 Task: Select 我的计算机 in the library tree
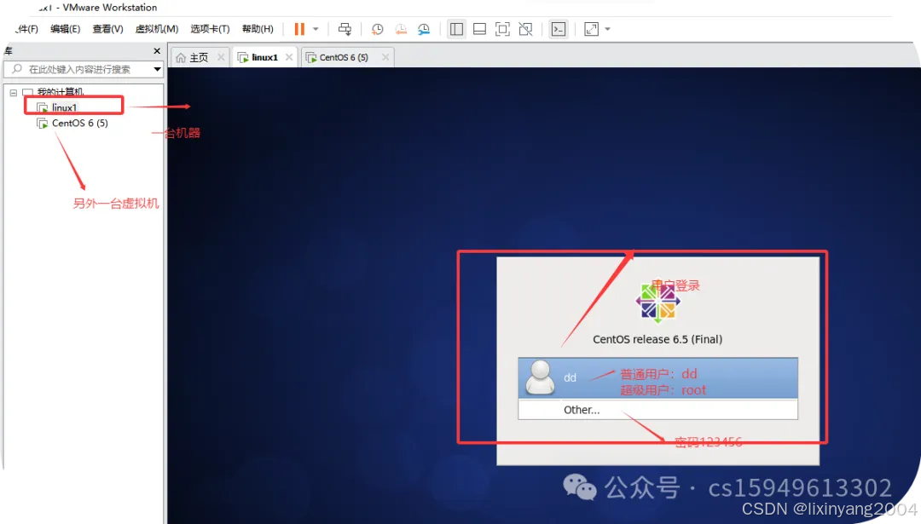[60, 92]
